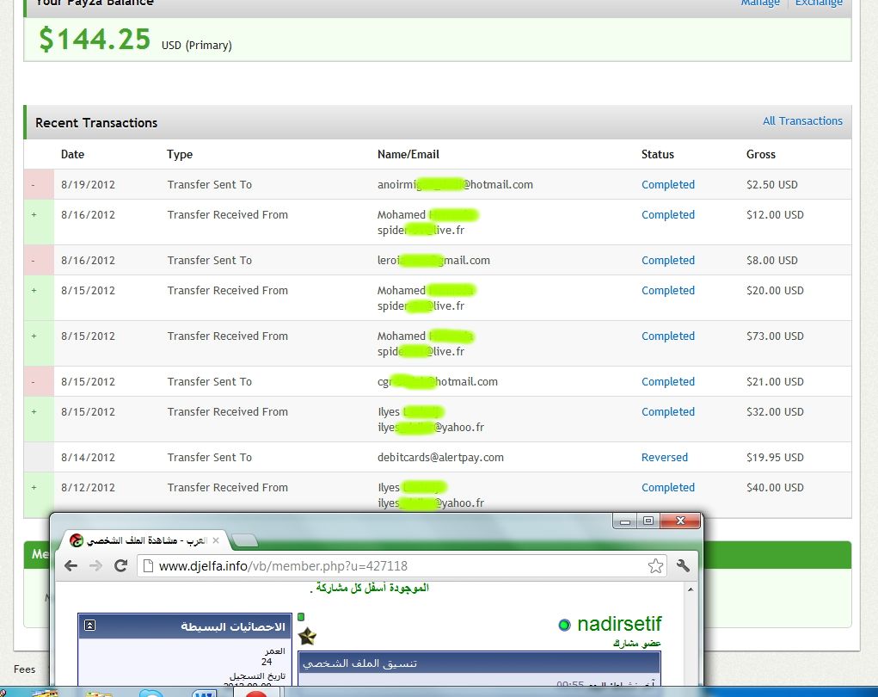
Task: Click the تنسيق الملف الشخصي panel header
Action: pyautogui.click(x=479, y=663)
